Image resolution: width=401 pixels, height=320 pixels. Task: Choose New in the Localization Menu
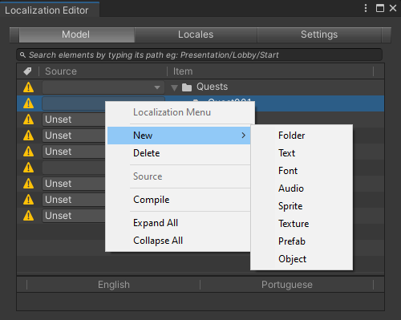[x=179, y=136]
